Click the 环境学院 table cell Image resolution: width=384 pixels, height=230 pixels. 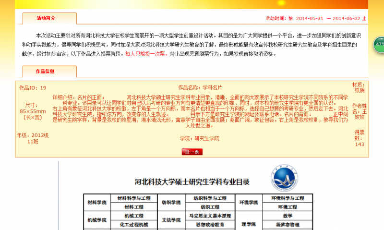click(249, 203)
